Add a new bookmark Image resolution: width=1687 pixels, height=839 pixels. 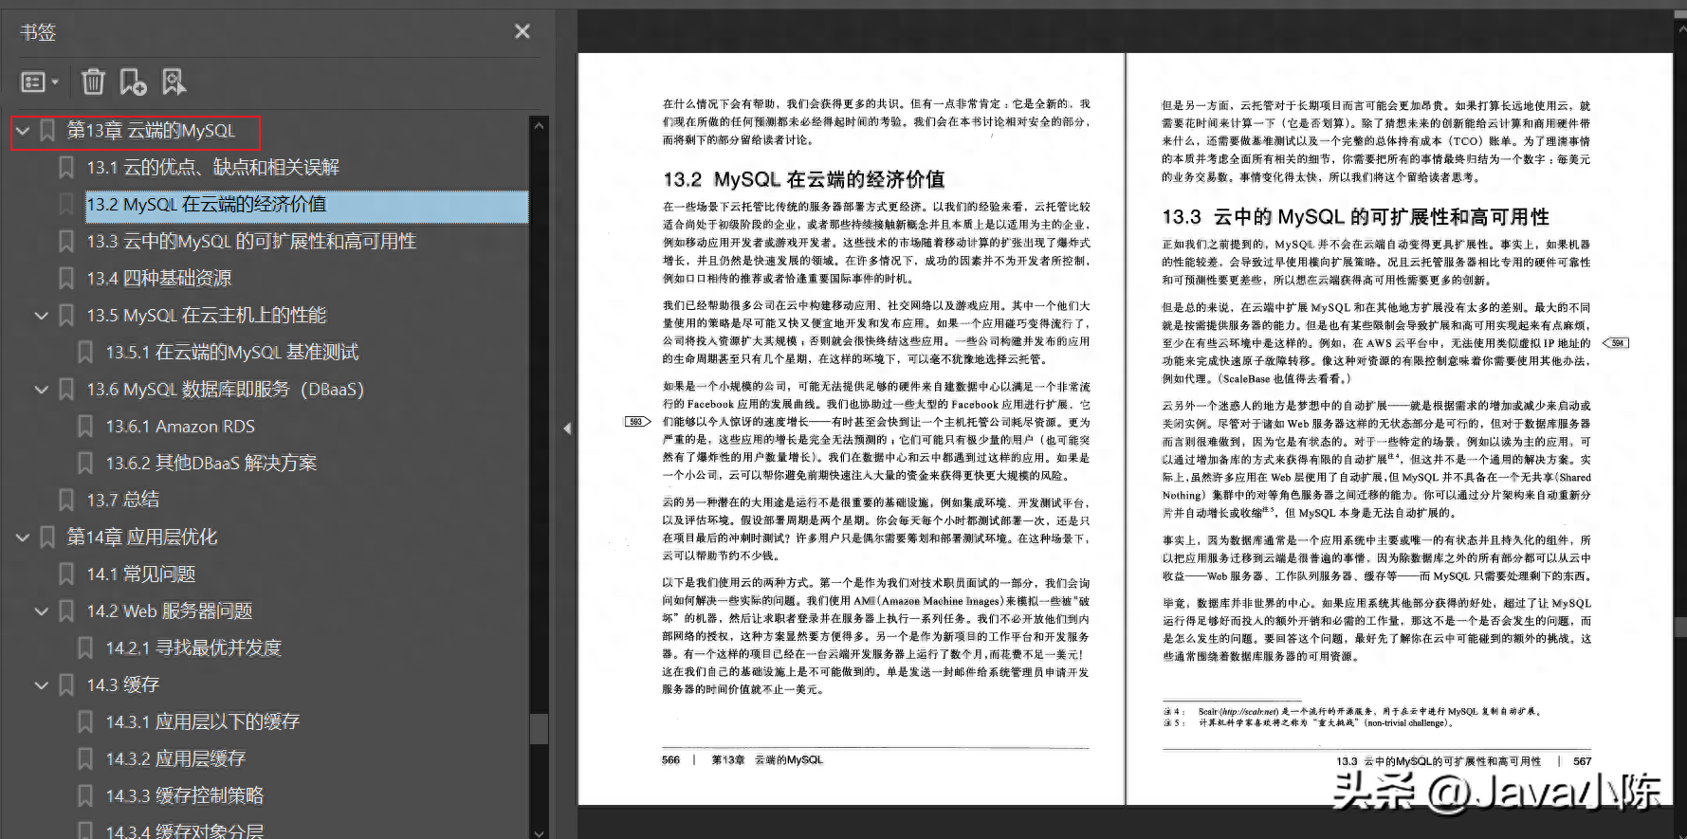coord(133,82)
